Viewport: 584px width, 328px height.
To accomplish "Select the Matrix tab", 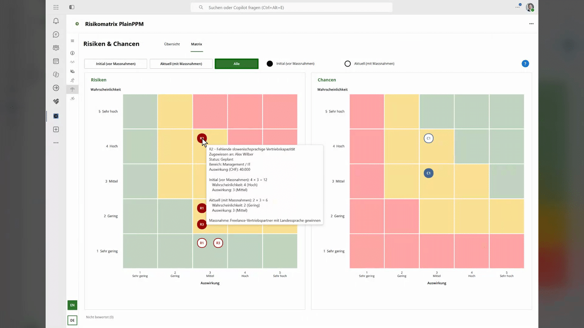I will (x=197, y=44).
